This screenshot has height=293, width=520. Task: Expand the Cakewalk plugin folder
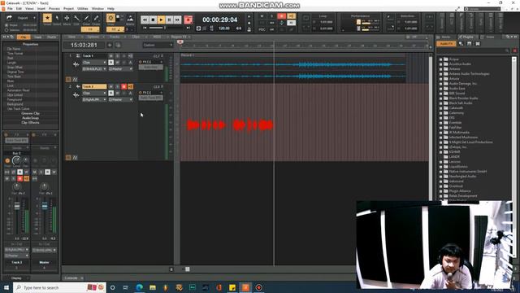click(x=440, y=108)
